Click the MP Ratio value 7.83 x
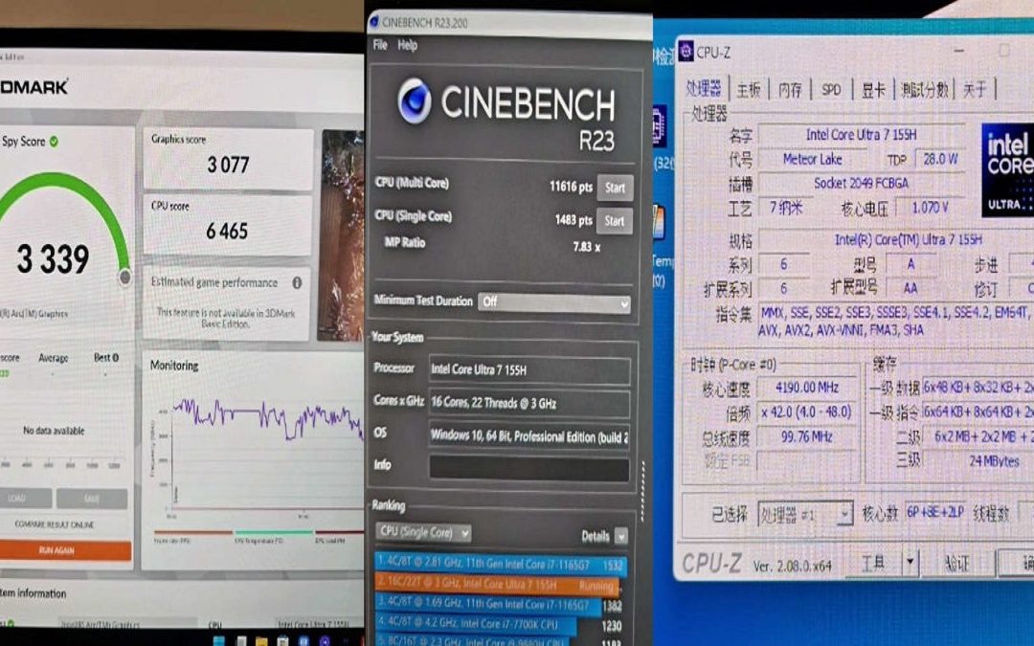Image resolution: width=1034 pixels, height=646 pixels. 586,247
